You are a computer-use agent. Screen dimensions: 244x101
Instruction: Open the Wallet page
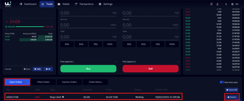[64, 4]
